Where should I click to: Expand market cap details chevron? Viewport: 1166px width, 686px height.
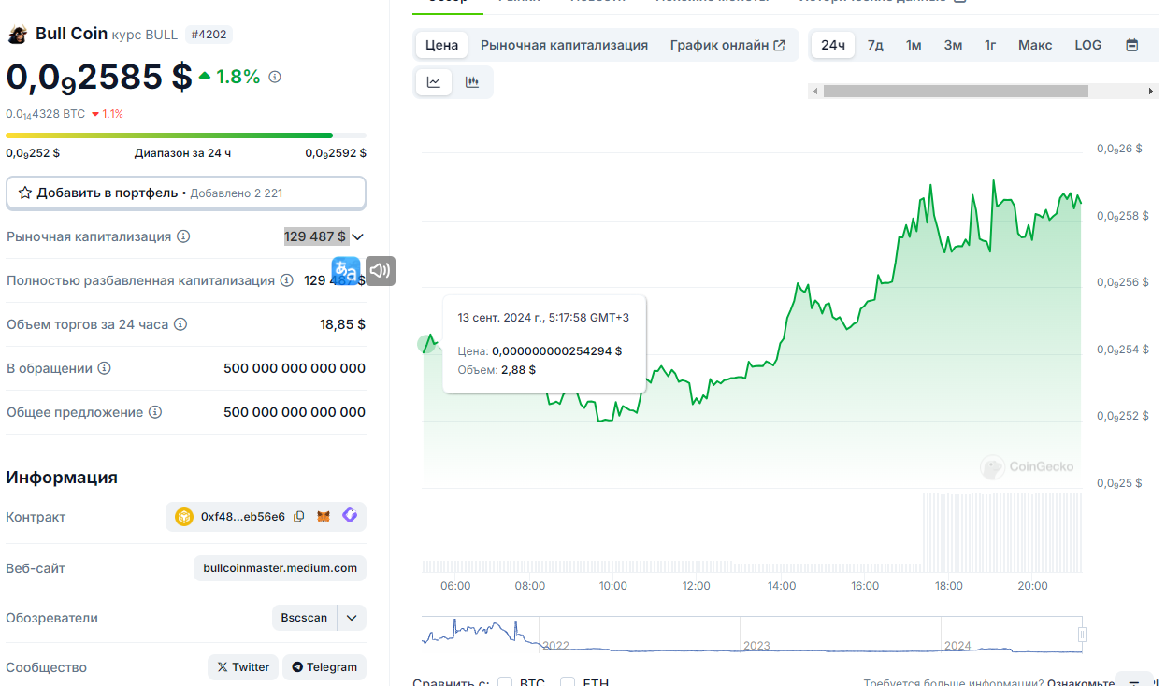click(x=357, y=237)
